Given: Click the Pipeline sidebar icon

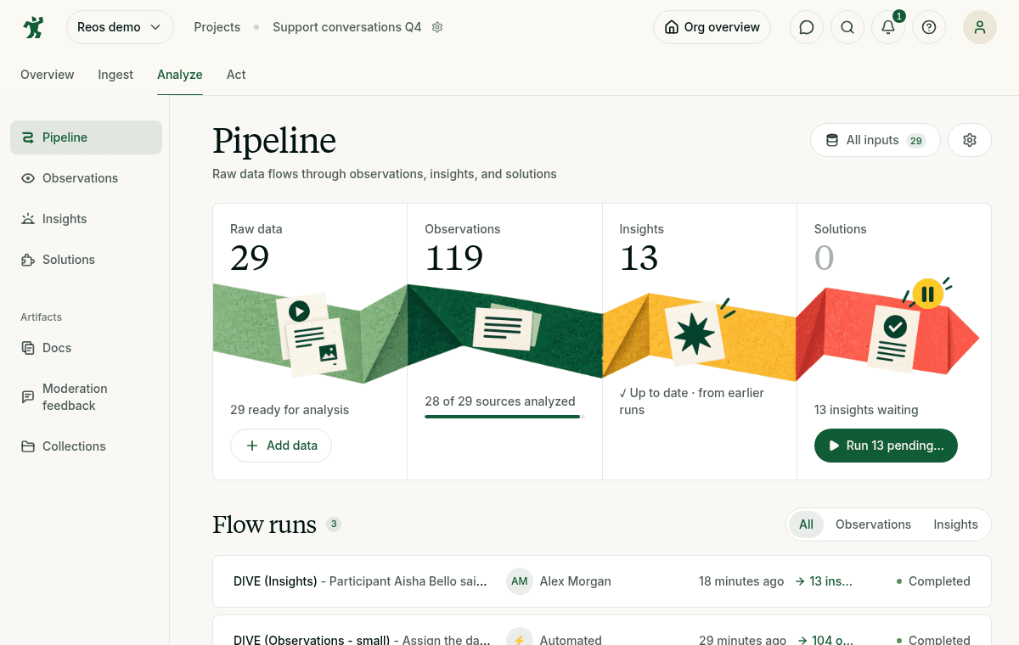Looking at the screenshot, I should (x=28, y=137).
